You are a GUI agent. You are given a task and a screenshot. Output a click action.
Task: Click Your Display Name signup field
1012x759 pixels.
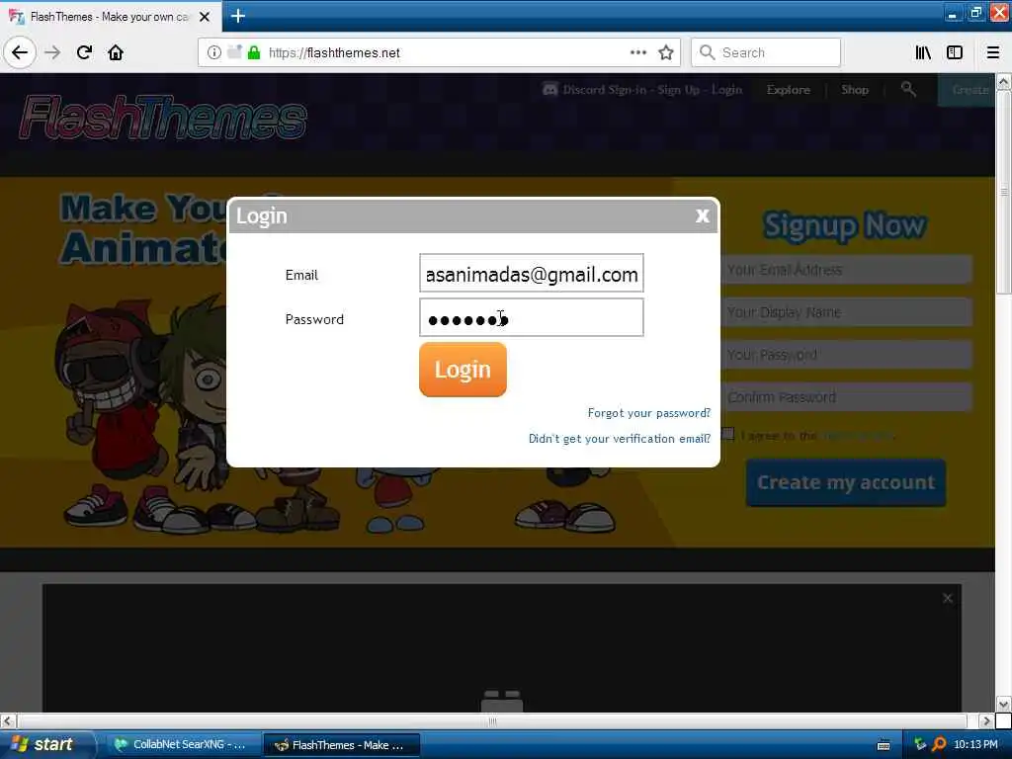tap(846, 312)
